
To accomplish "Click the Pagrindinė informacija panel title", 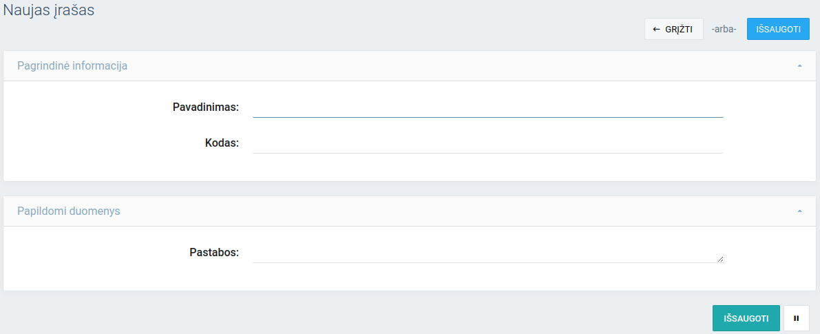I will coord(72,66).
